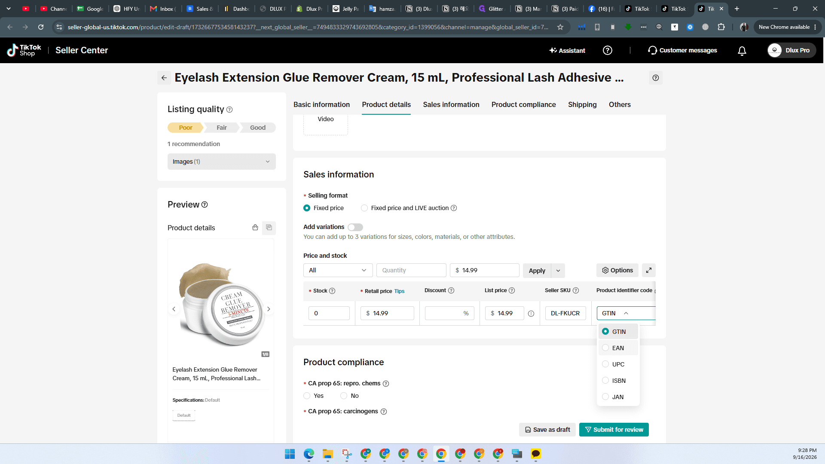
Task: Choose ISBN in identifier code list
Action: (618, 381)
